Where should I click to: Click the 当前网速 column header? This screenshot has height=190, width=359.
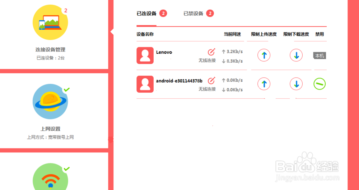(x=232, y=34)
